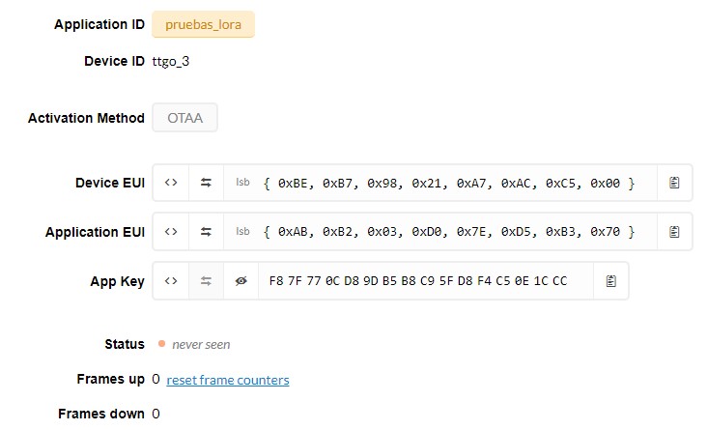Select the App Key hex value field

(418, 281)
